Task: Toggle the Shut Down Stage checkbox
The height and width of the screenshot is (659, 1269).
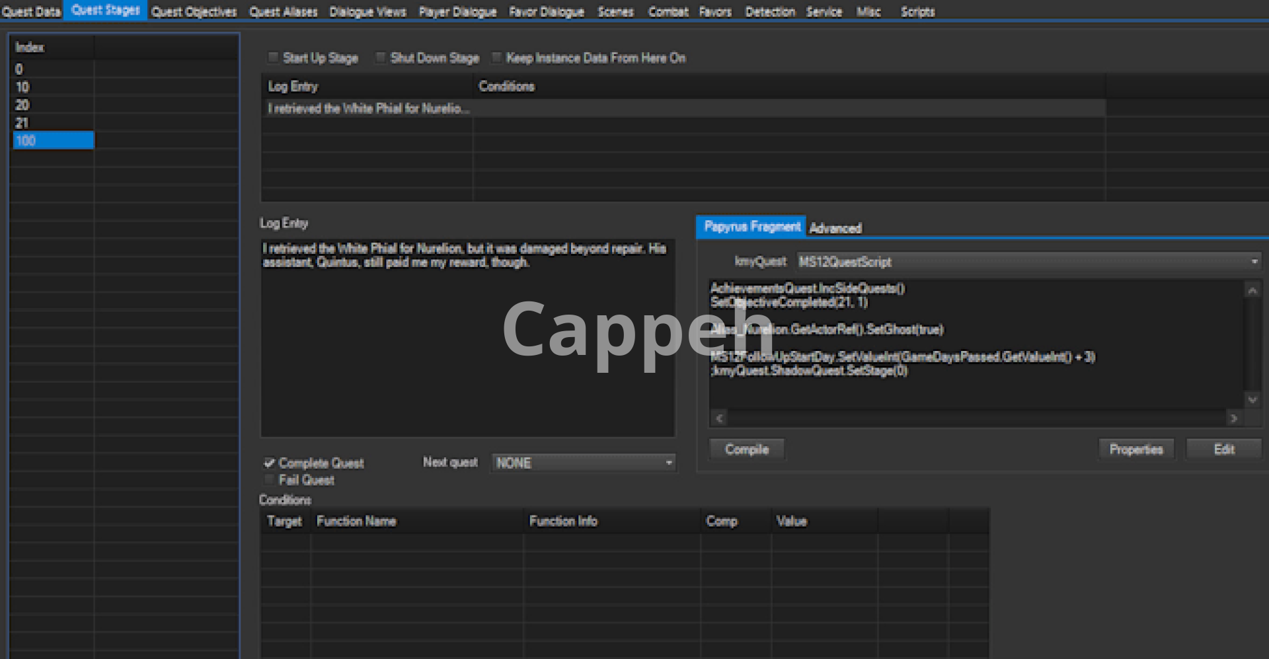Action: tap(381, 58)
